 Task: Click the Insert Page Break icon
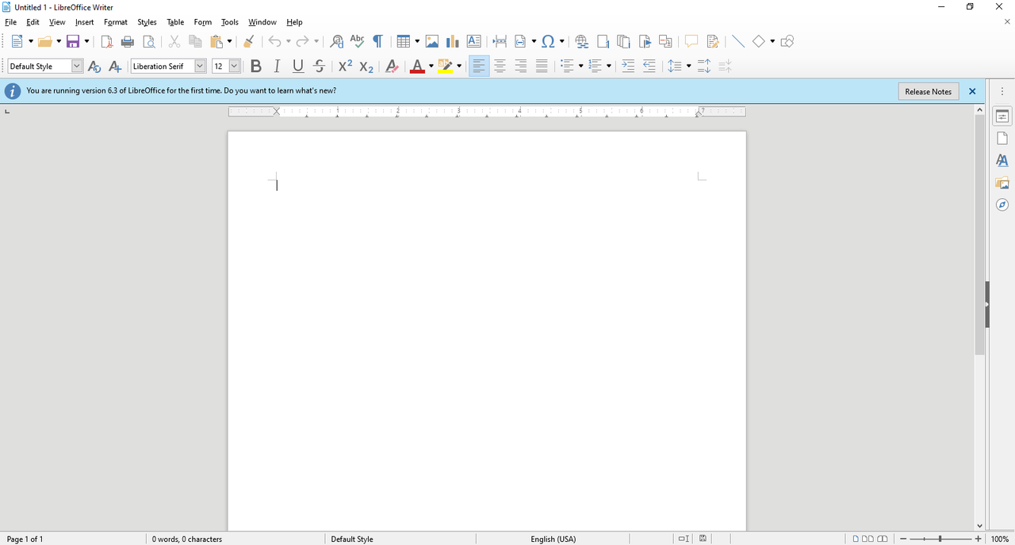(500, 41)
